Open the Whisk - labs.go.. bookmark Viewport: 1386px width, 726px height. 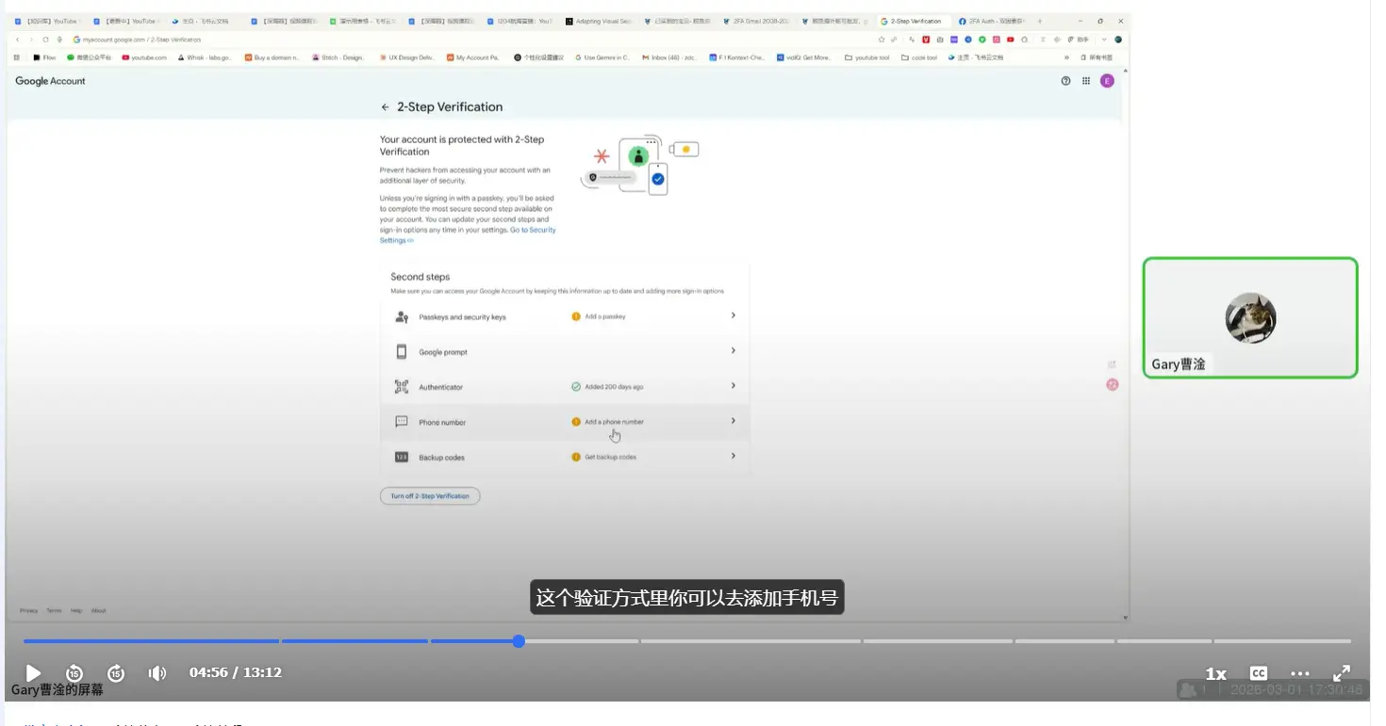click(x=205, y=57)
